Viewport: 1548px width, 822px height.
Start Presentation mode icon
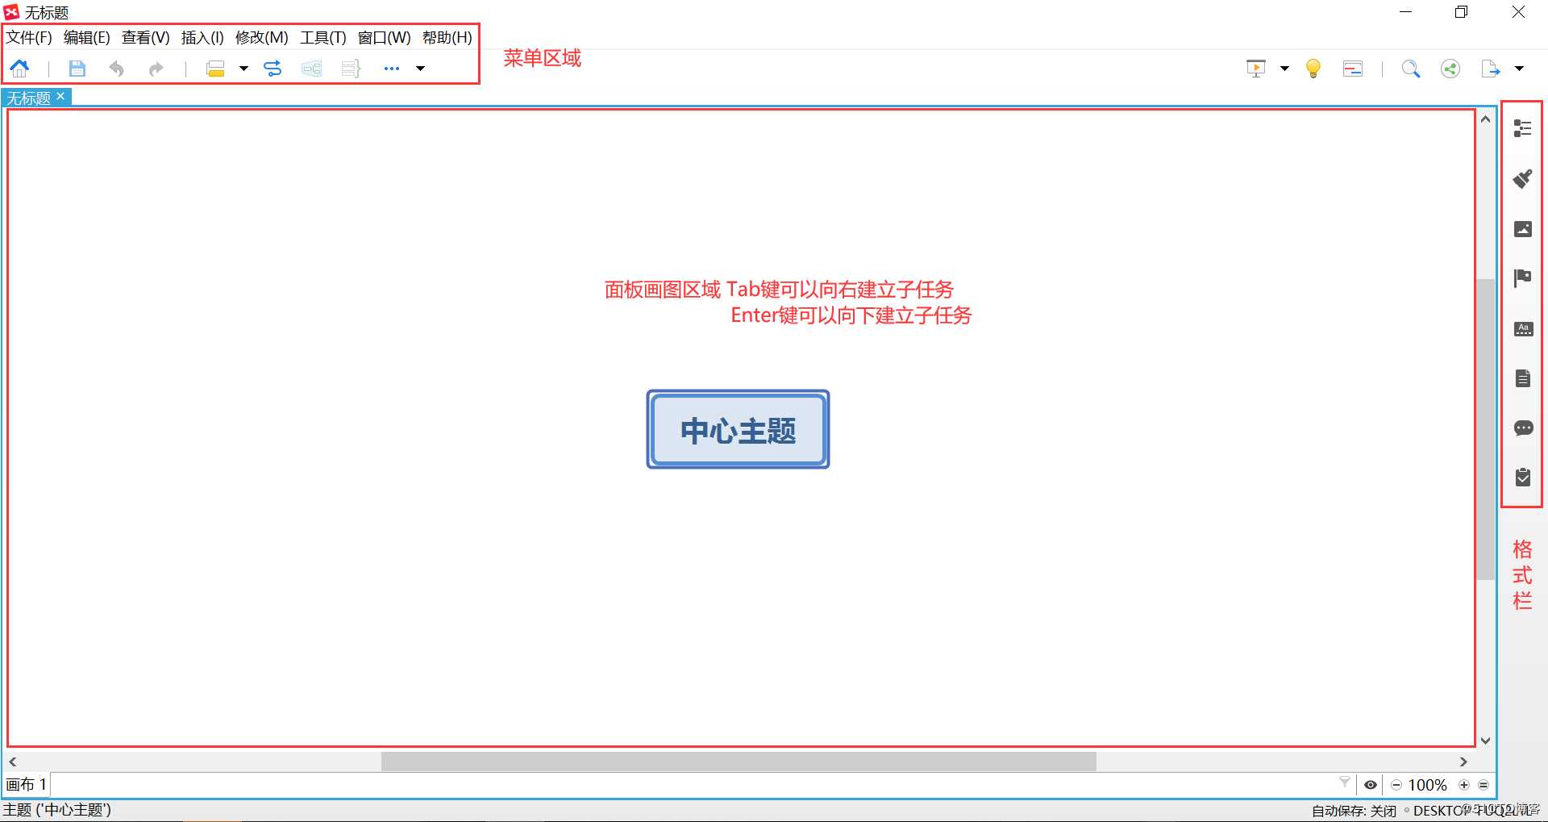pos(1256,69)
